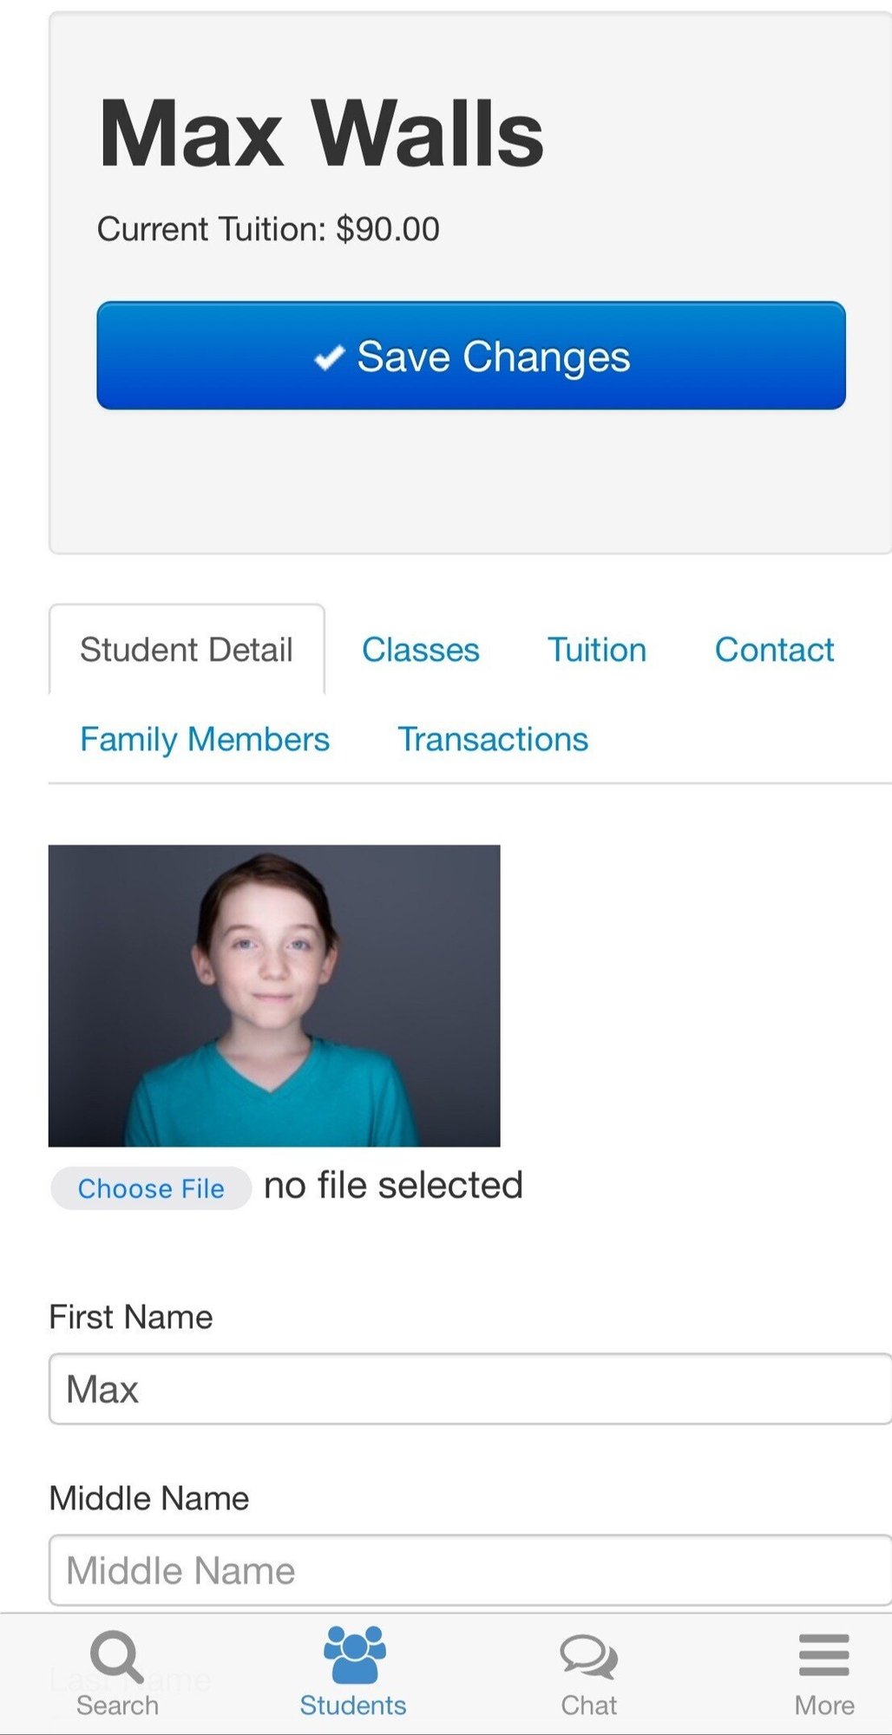892x1735 pixels.
Task: Open the Students group icon
Action: pyautogui.click(x=354, y=1654)
